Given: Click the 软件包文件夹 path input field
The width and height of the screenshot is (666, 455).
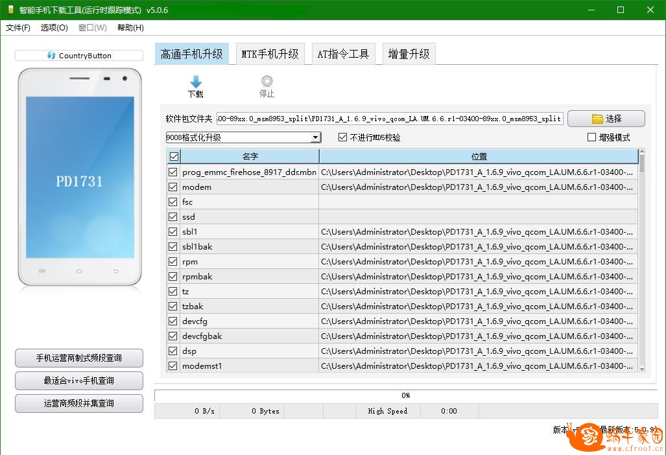Looking at the screenshot, I should (390, 119).
